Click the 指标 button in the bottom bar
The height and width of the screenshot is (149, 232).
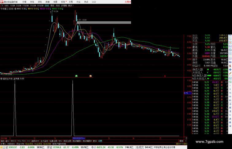[x=2, y=141]
